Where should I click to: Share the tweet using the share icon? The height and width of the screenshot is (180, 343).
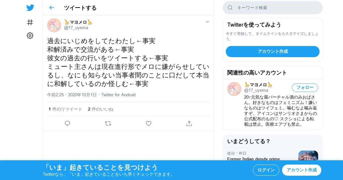point(189,123)
